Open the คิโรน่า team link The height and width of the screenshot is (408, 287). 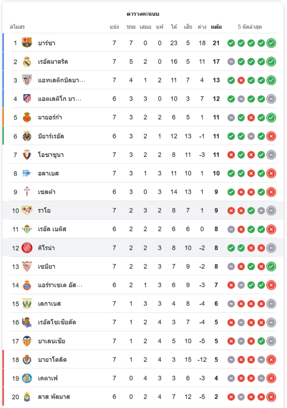coord(46,248)
